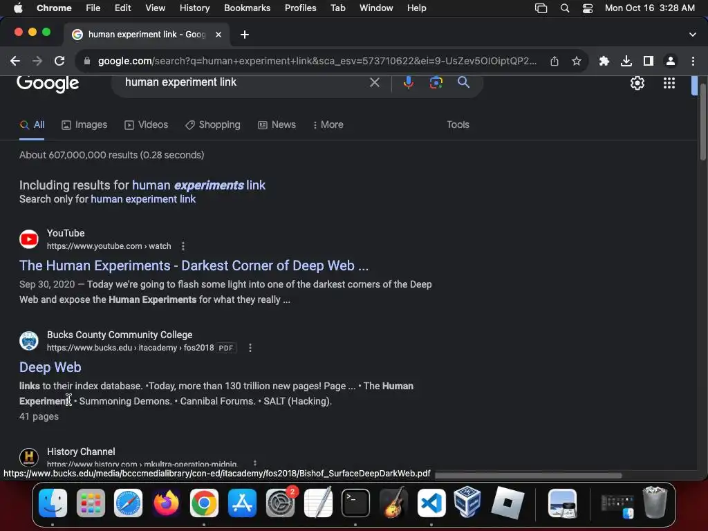Screen dimensions: 708x531
Task: Select the All results tab
Action: 32,124
